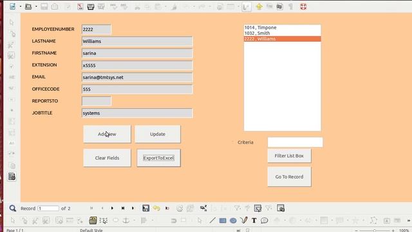Click the EMAIL field
Image resolution: width=412 pixels, height=232 pixels.
(x=137, y=77)
